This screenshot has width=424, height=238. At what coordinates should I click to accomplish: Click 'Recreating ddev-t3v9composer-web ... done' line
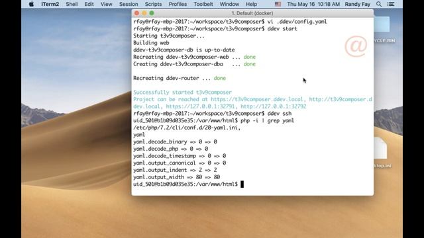tap(194, 57)
